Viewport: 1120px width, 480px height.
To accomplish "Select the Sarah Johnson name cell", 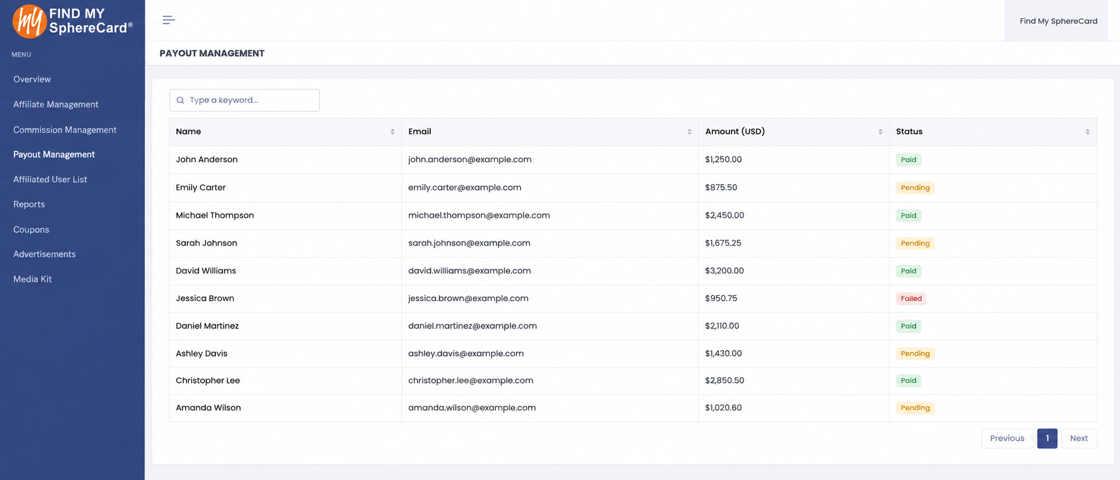I will pyautogui.click(x=285, y=243).
